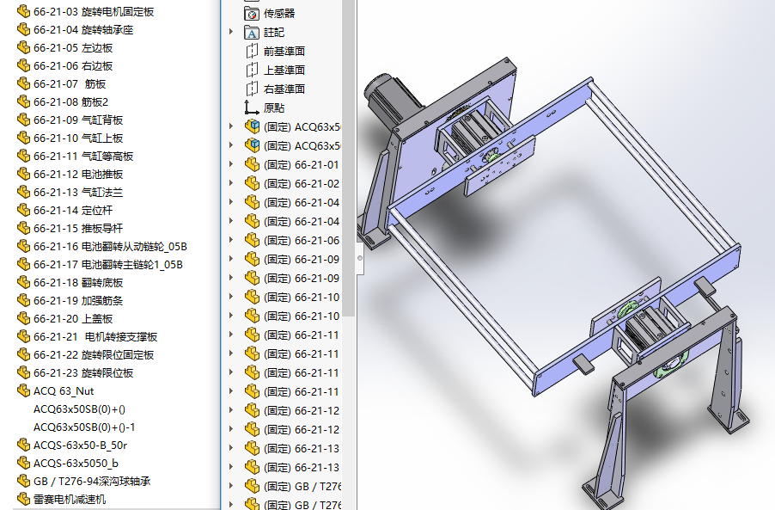Click the first (固定) ACQ63x5 assembly icon
The width and height of the screenshot is (775, 510).
(x=252, y=126)
